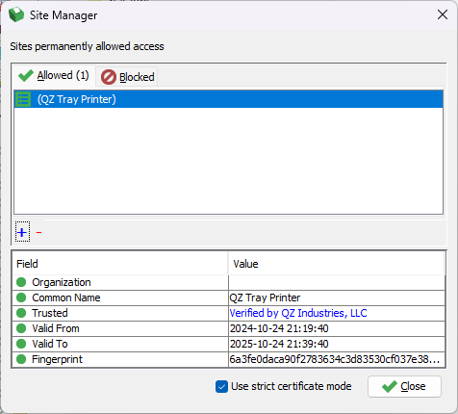Image resolution: width=458 pixels, height=414 pixels.
Task: Uncheck Use strict certificate mode
Action: (221, 386)
